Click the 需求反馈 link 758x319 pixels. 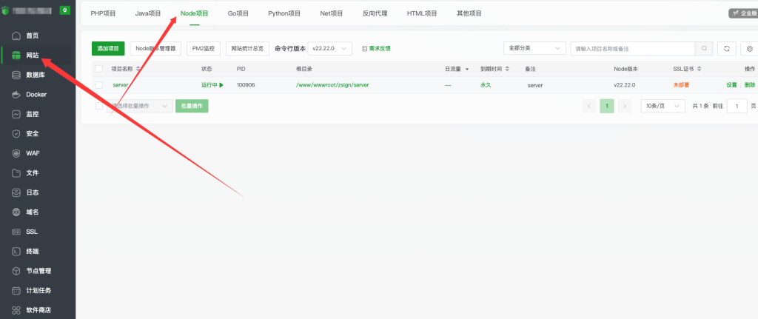click(x=380, y=48)
